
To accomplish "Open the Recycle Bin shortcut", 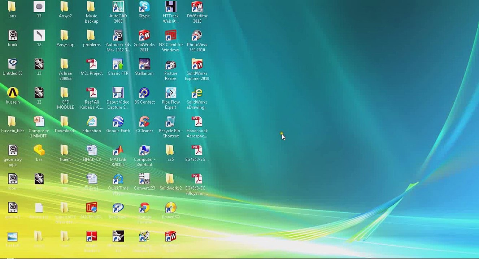I will pyautogui.click(x=171, y=122).
